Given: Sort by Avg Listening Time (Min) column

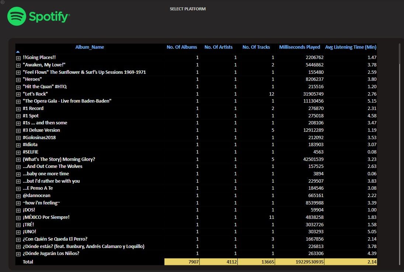Looking at the screenshot, I should 351,47.
